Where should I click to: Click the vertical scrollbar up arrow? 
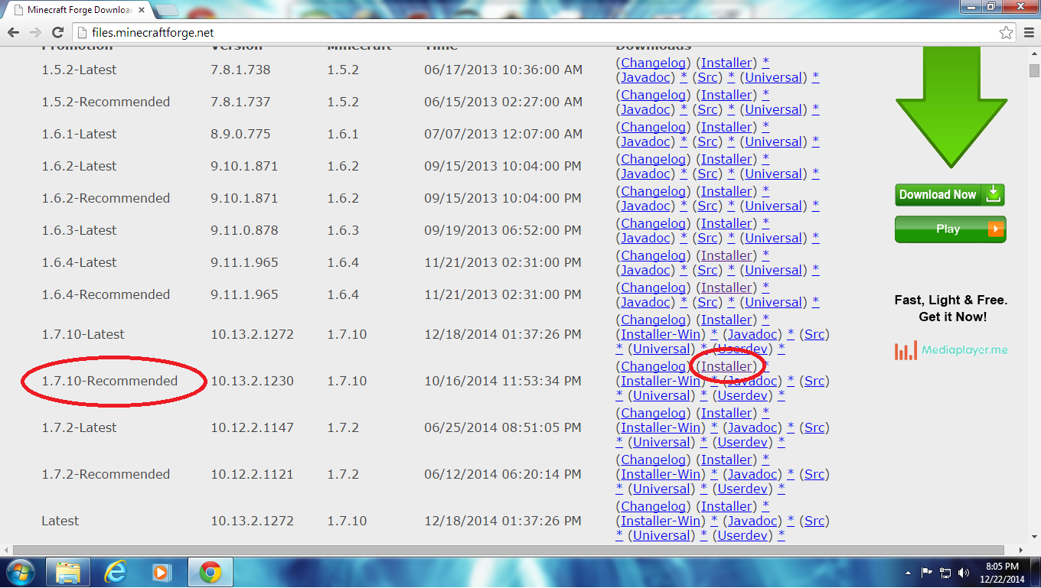pyautogui.click(x=1034, y=53)
